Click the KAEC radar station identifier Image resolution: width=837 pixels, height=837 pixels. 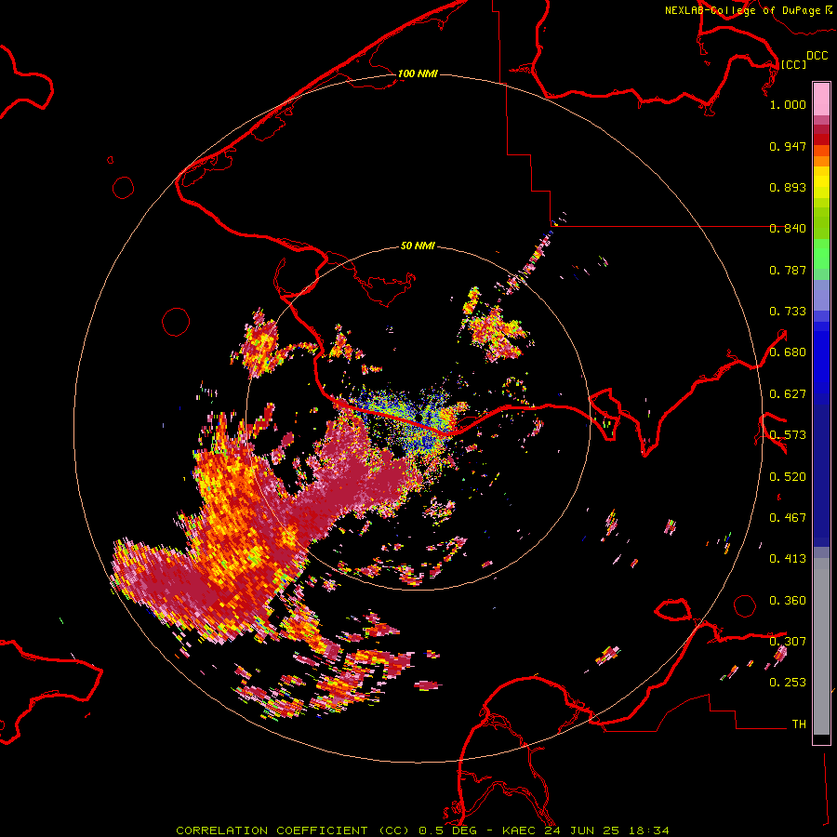pos(519,830)
